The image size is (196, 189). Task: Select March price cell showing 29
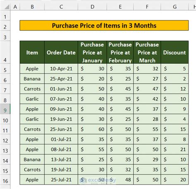147,159
